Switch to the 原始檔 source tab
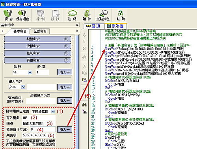The image size is (197, 149). point(115,26)
